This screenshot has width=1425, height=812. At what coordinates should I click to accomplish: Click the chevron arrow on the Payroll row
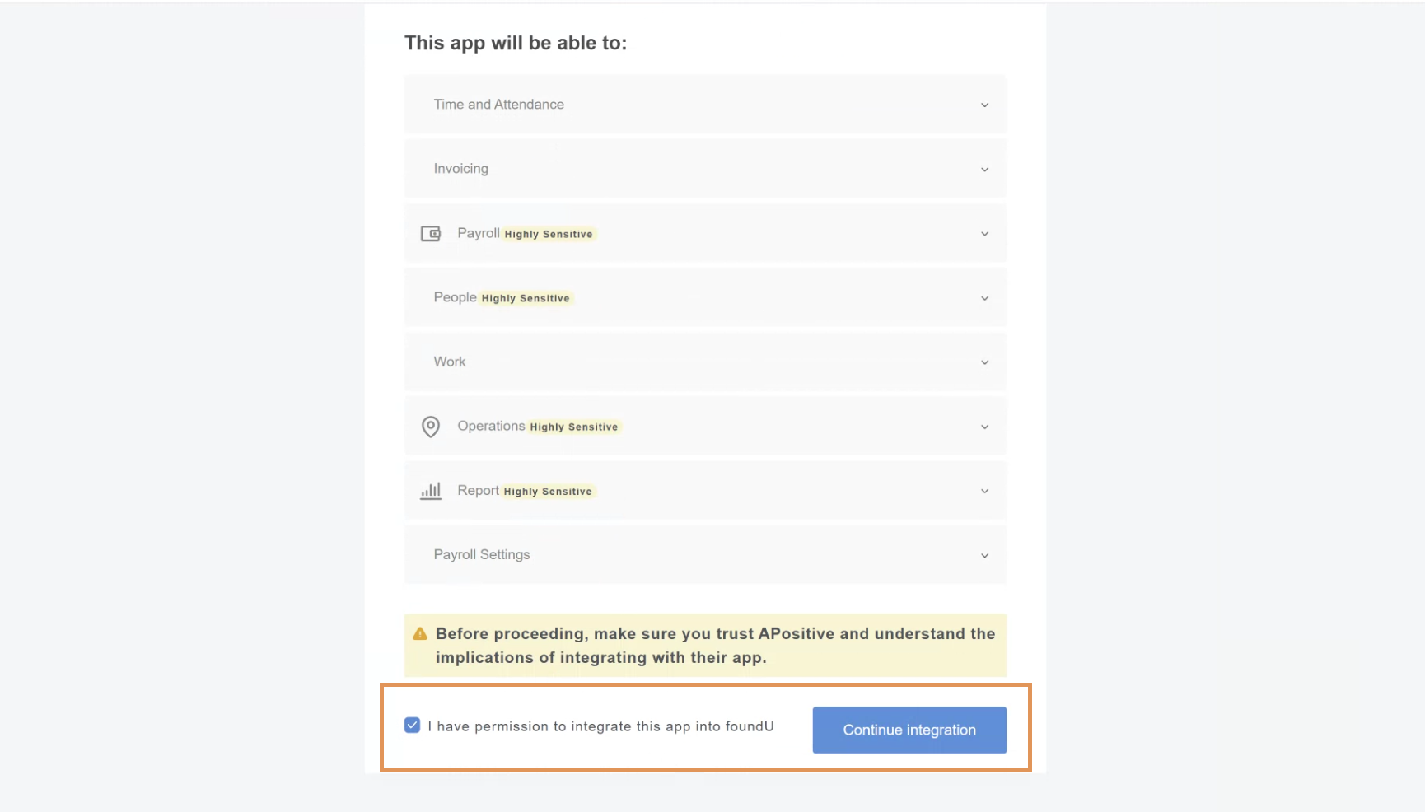pos(984,234)
